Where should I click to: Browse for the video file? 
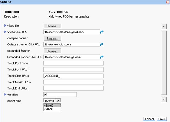[x=53, y=26]
